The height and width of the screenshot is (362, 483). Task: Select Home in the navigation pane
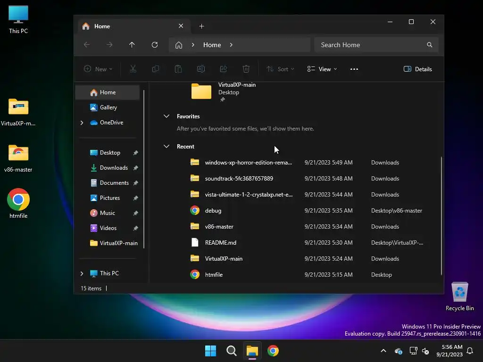[108, 92]
